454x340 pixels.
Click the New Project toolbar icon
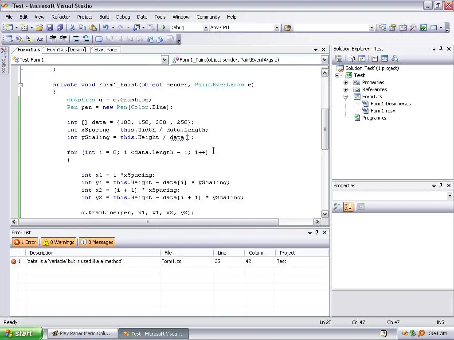[9, 27]
